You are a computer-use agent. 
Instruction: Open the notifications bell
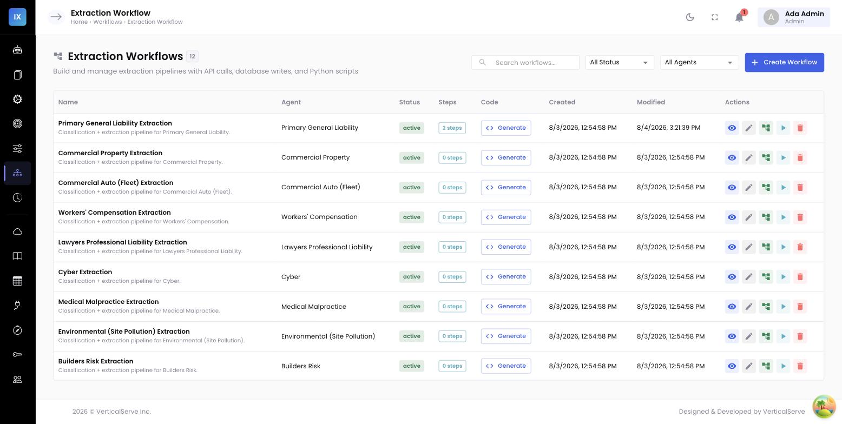pyautogui.click(x=739, y=17)
